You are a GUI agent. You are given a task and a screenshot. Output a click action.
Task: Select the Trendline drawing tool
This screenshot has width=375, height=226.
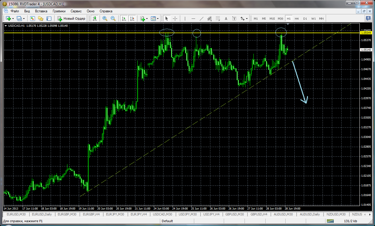[x=202, y=18]
